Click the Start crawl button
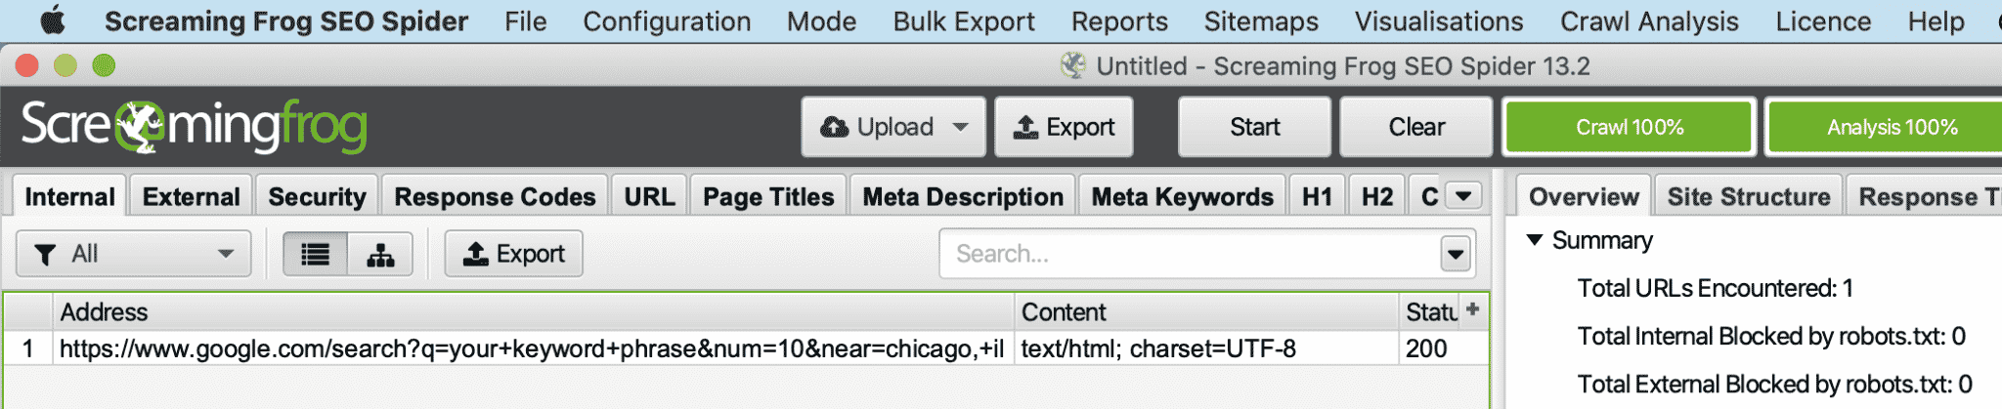Viewport: 2002px width, 409px height. click(1254, 127)
